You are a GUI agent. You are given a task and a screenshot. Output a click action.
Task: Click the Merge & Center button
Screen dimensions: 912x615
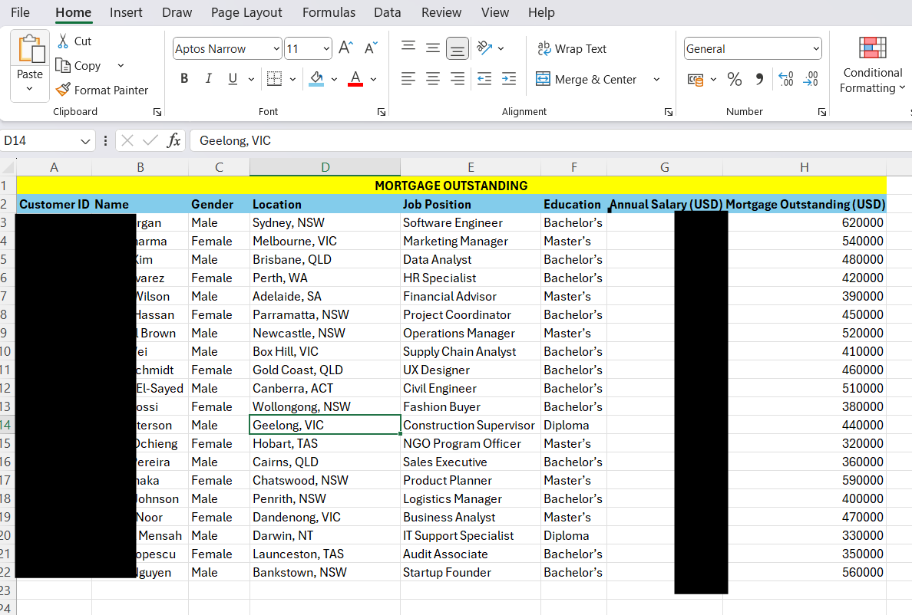click(x=586, y=79)
